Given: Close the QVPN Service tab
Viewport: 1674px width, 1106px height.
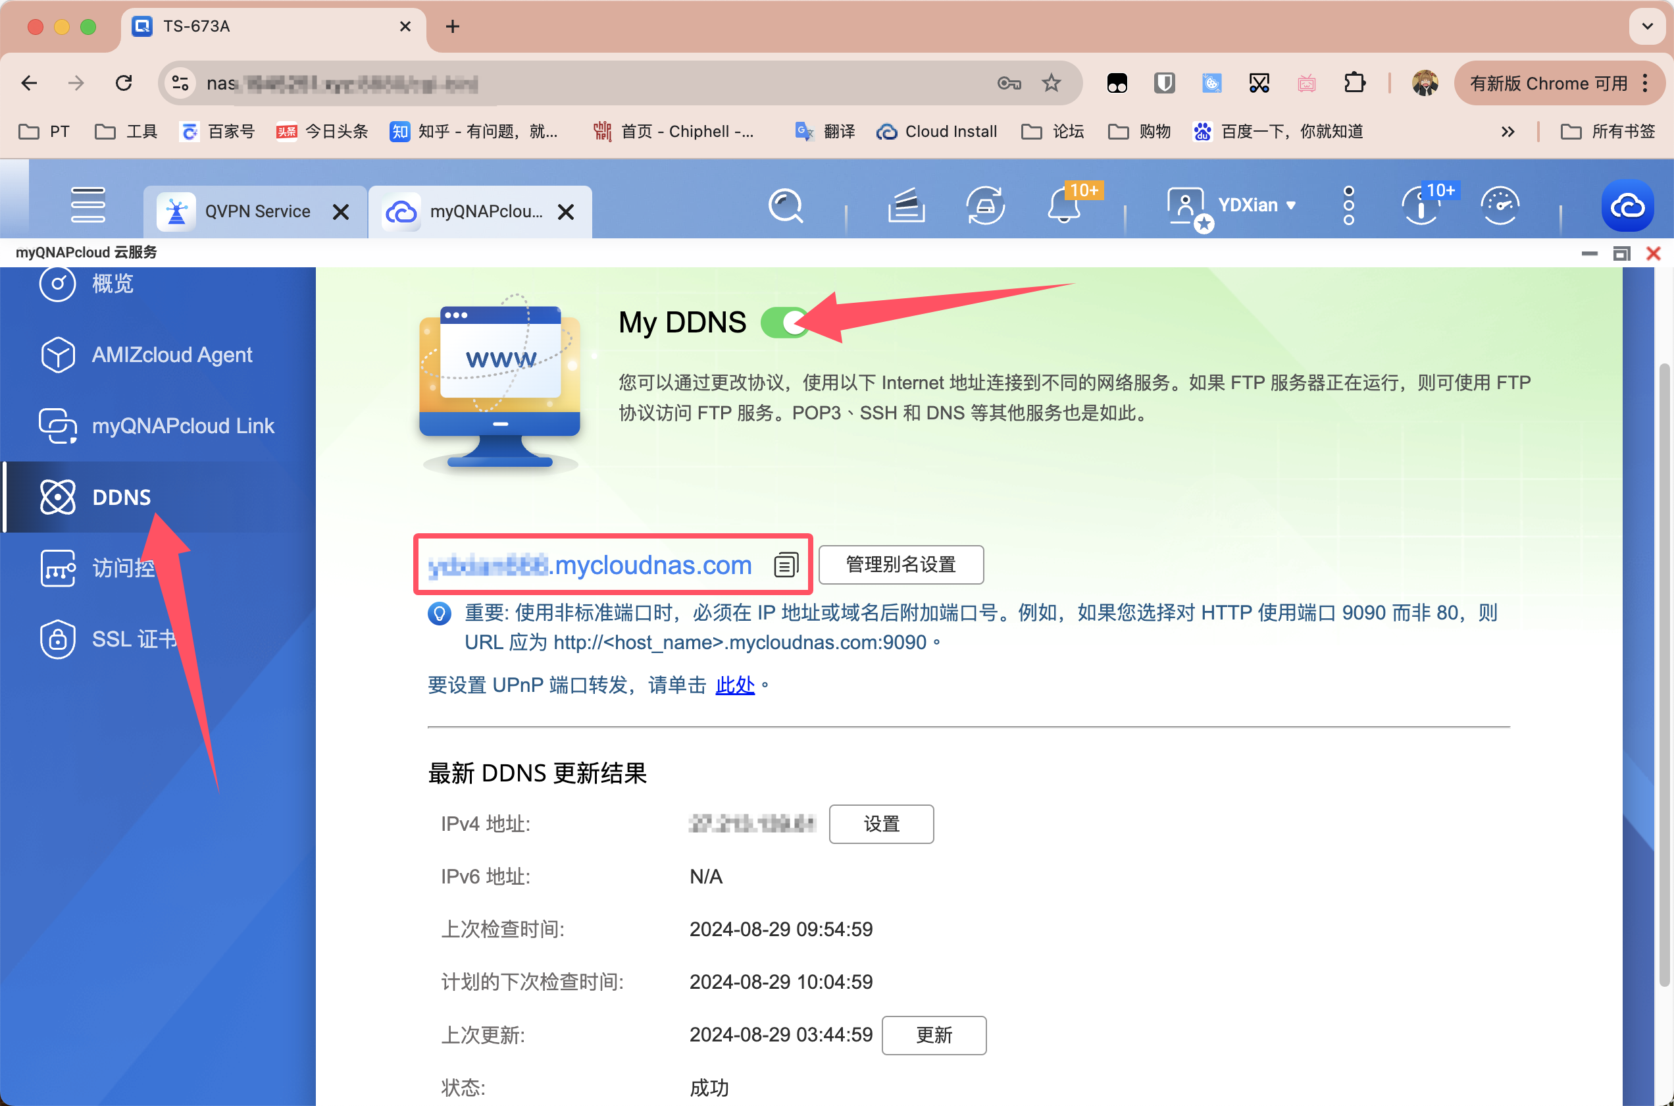Looking at the screenshot, I should pos(341,212).
